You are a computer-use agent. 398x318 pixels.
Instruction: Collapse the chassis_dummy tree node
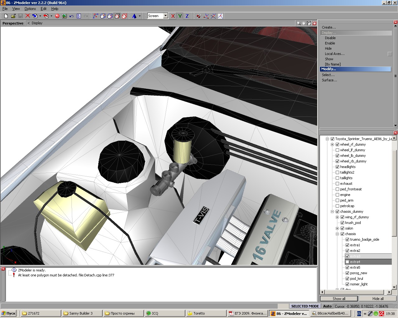click(332, 211)
